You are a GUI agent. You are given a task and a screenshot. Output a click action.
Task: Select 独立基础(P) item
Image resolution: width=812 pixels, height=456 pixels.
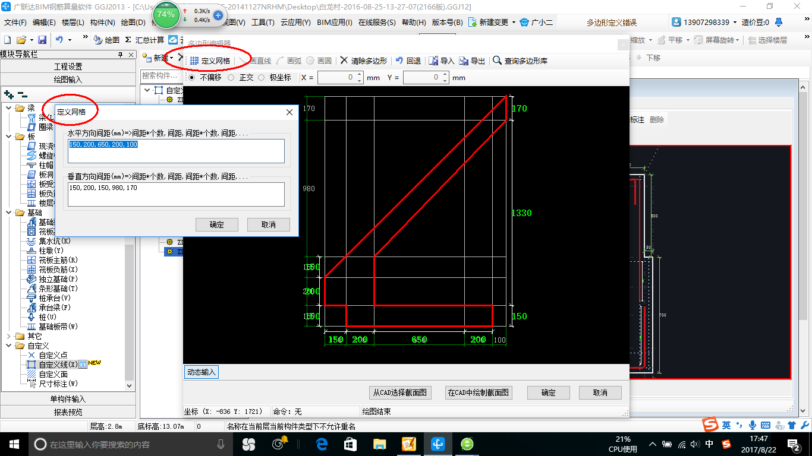pos(52,279)
